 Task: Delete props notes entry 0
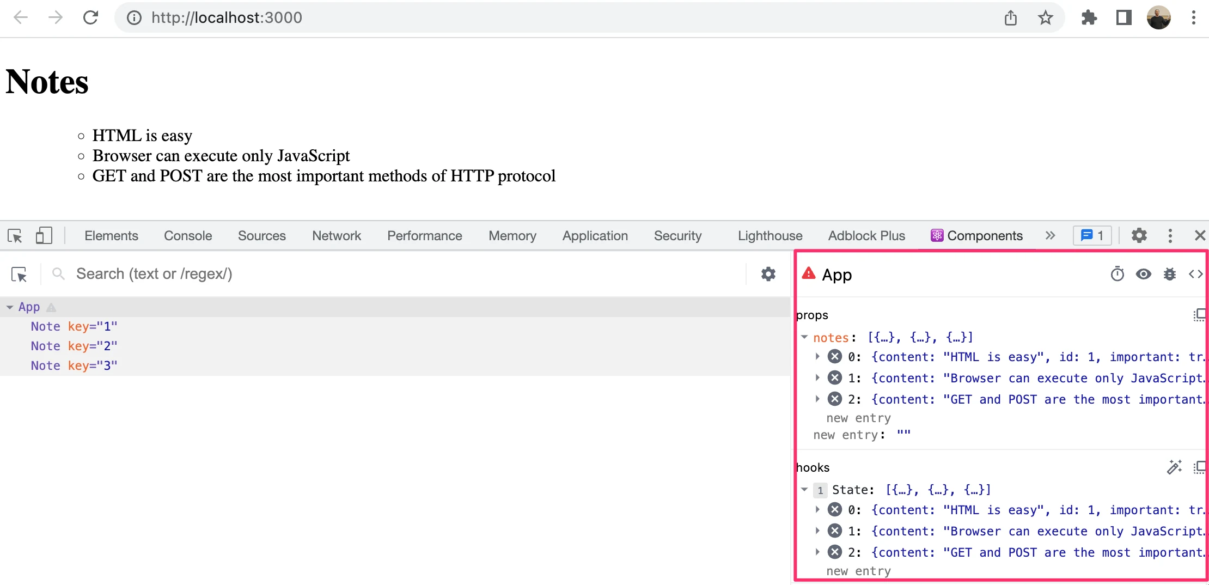(x=834, y=357)
